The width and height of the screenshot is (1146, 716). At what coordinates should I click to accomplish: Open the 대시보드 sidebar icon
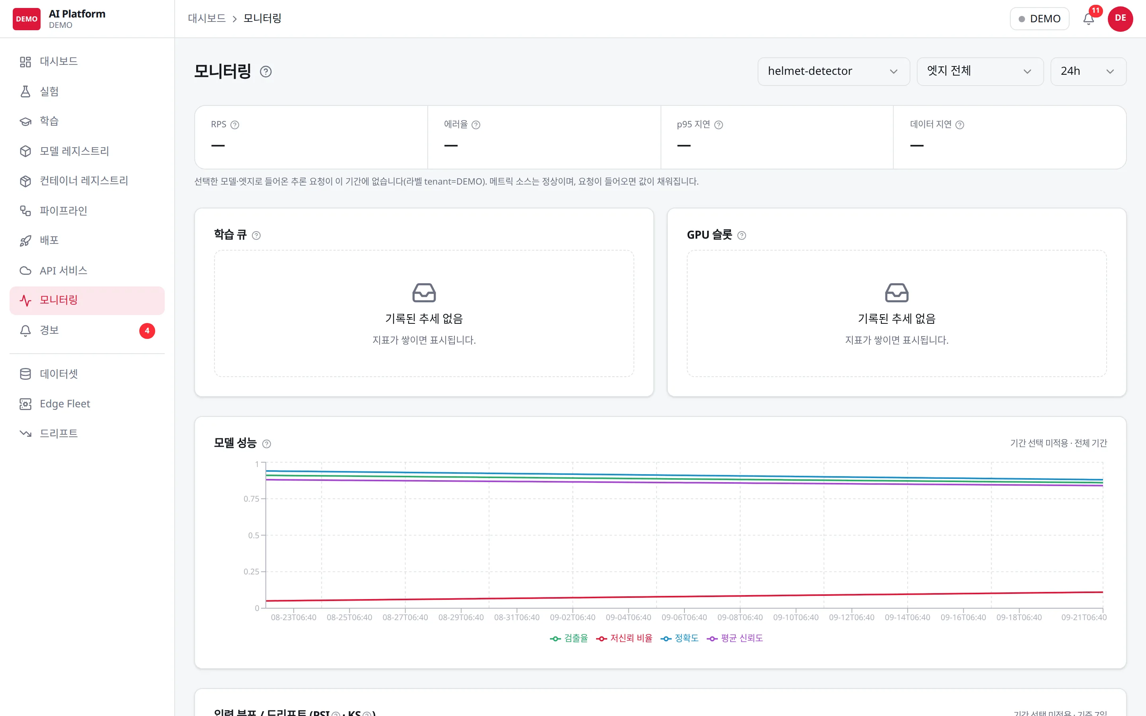coord(25,62)
